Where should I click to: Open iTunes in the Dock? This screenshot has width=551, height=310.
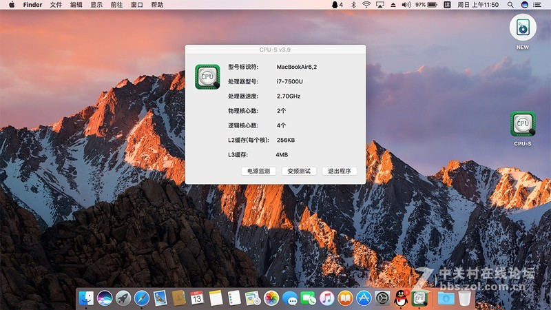point(326,298)
